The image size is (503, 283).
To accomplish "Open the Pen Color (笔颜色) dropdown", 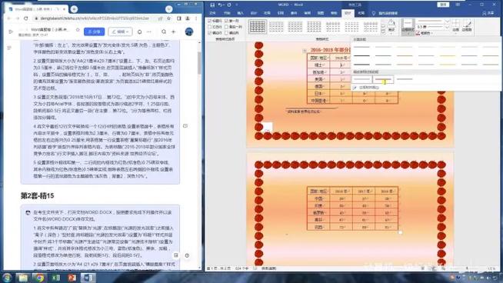I will 425,33.
